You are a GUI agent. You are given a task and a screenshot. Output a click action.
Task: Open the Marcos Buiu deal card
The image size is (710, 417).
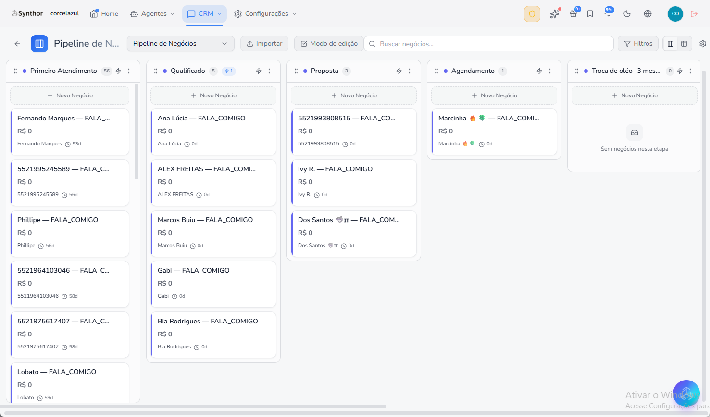pyautogui.click(x=213, y=234)
